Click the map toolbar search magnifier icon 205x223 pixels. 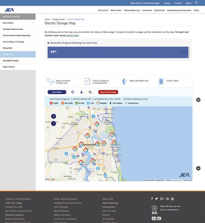click(90, 92)
